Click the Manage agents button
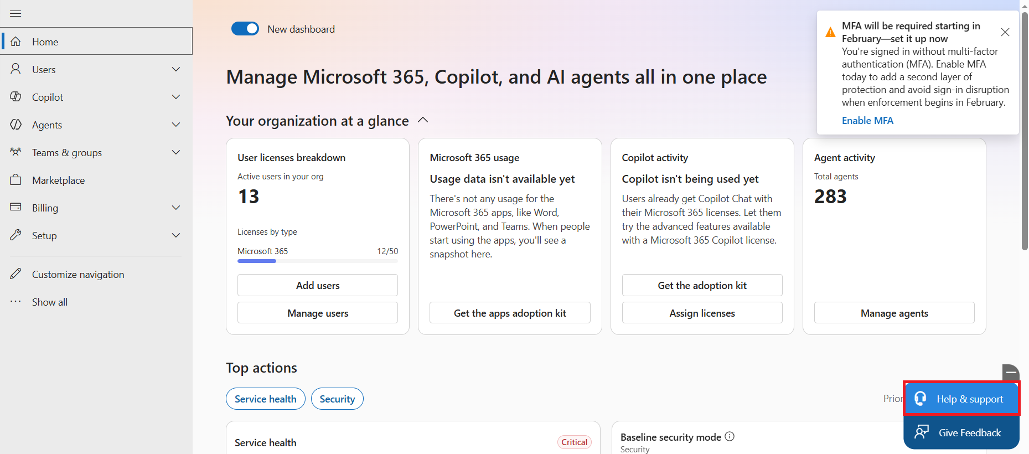Image resolution: width=1029 pixels, height=454 pixels. (894, 313)
